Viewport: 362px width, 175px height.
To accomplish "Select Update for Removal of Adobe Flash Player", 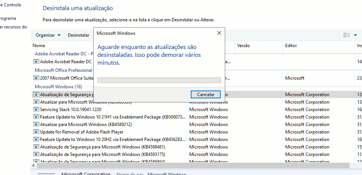I will coord(82,132).
